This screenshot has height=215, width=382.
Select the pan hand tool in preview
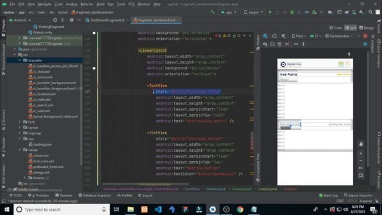(x=361, y=144)
